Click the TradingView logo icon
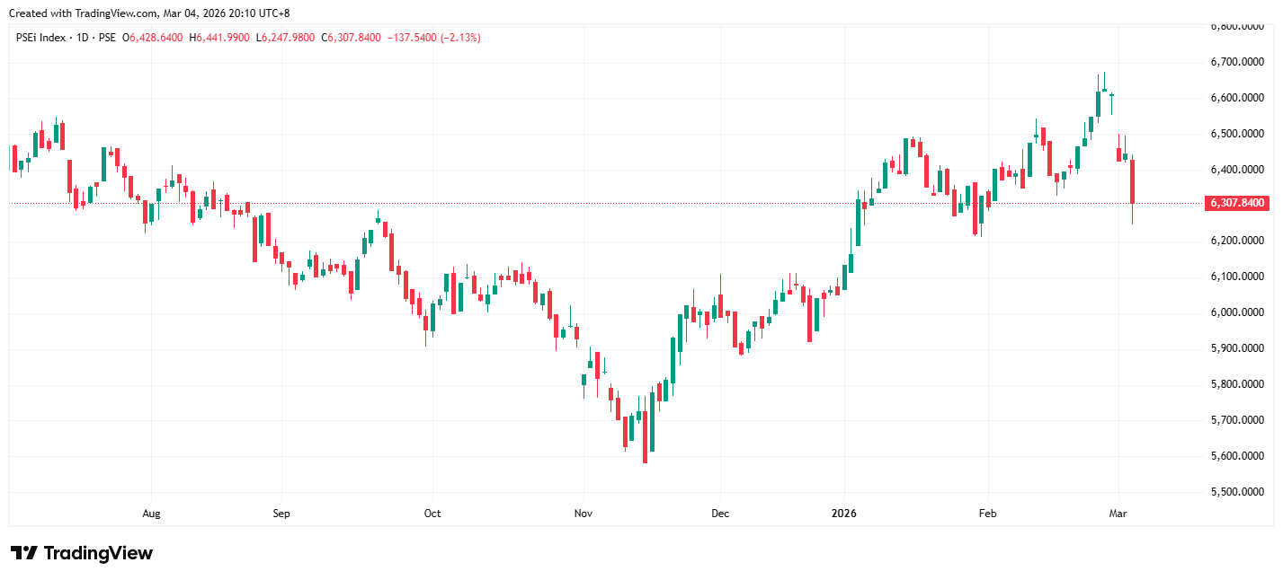 (x=23, y=553)
